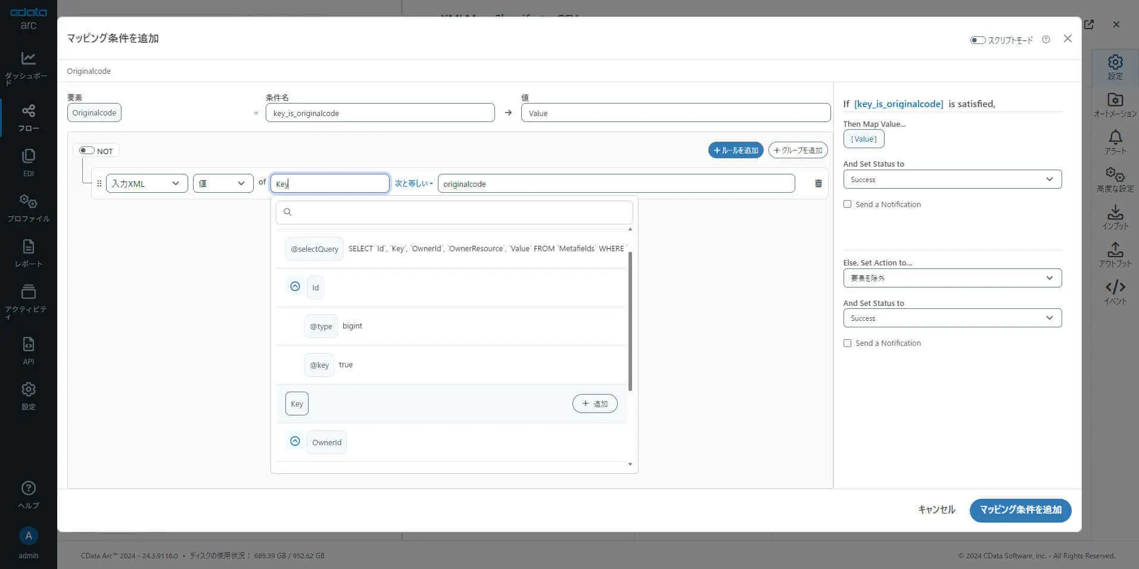1139x569 pixels.
Task: Confirm with Add Mapping Condition button
Action: click(x=1020, y=510)
